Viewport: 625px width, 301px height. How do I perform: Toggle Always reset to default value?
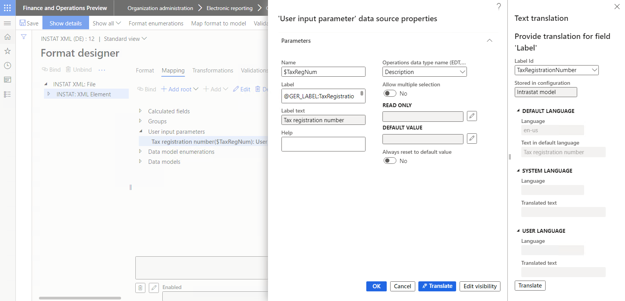[390, 161]
